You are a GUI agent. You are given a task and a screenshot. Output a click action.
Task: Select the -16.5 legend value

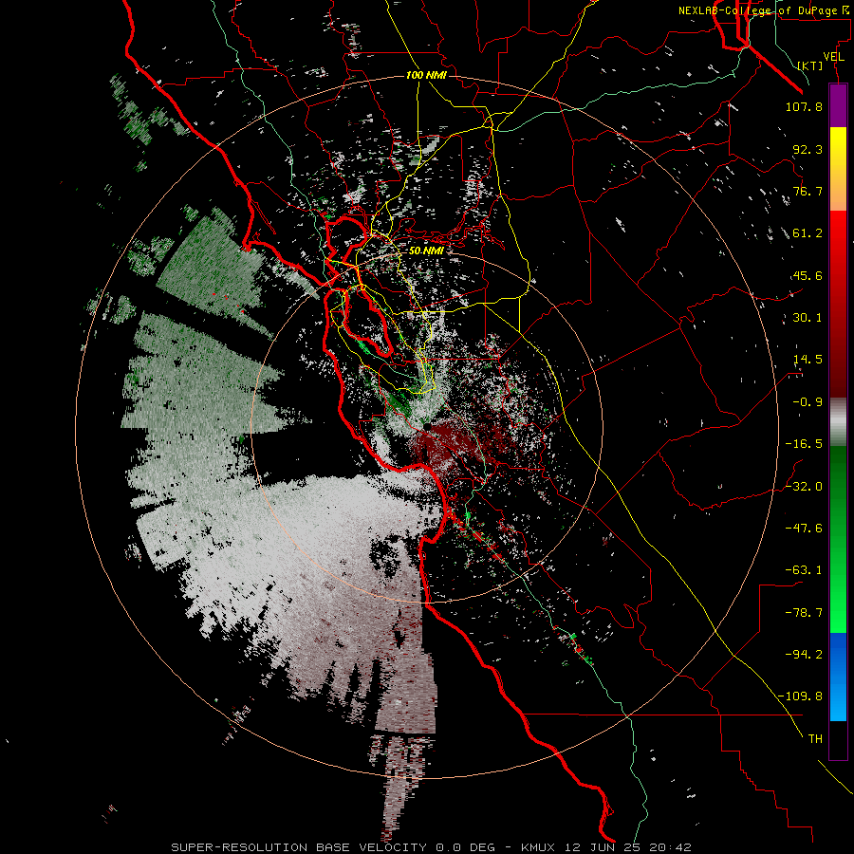(804, 444)
